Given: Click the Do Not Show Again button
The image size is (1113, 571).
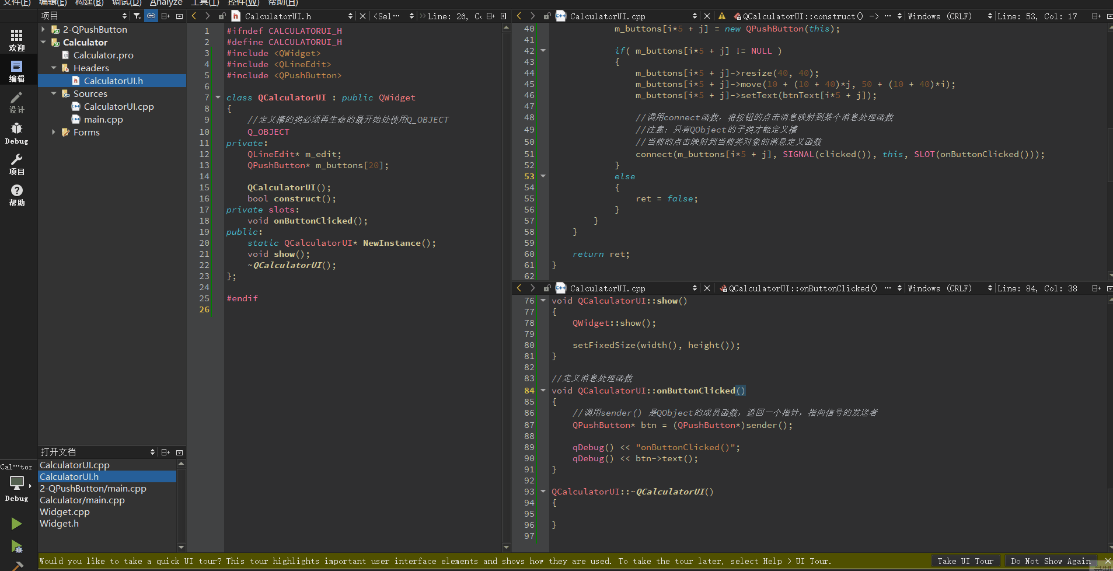Looking at the screenshot, I should point(1051,561).
